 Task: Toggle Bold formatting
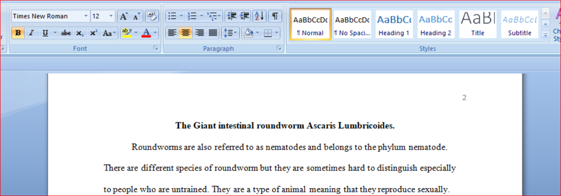[x=18, y=33]
